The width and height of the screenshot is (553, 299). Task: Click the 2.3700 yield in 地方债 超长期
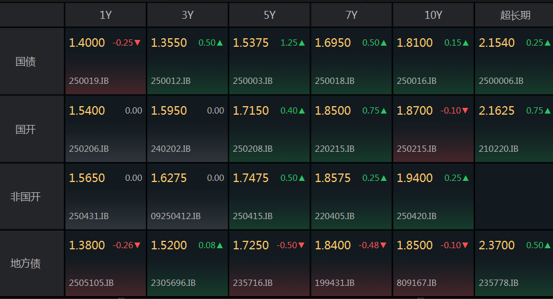point(497,245)
